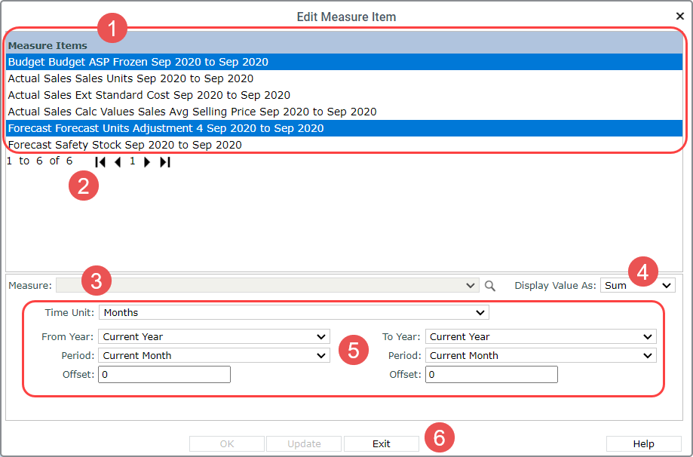Select Actual Sales Ext Standard Cost row
This screenshot has height=457, width=693.
(344, 95)
